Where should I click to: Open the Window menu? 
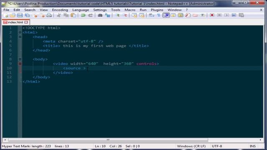point(174,10)
